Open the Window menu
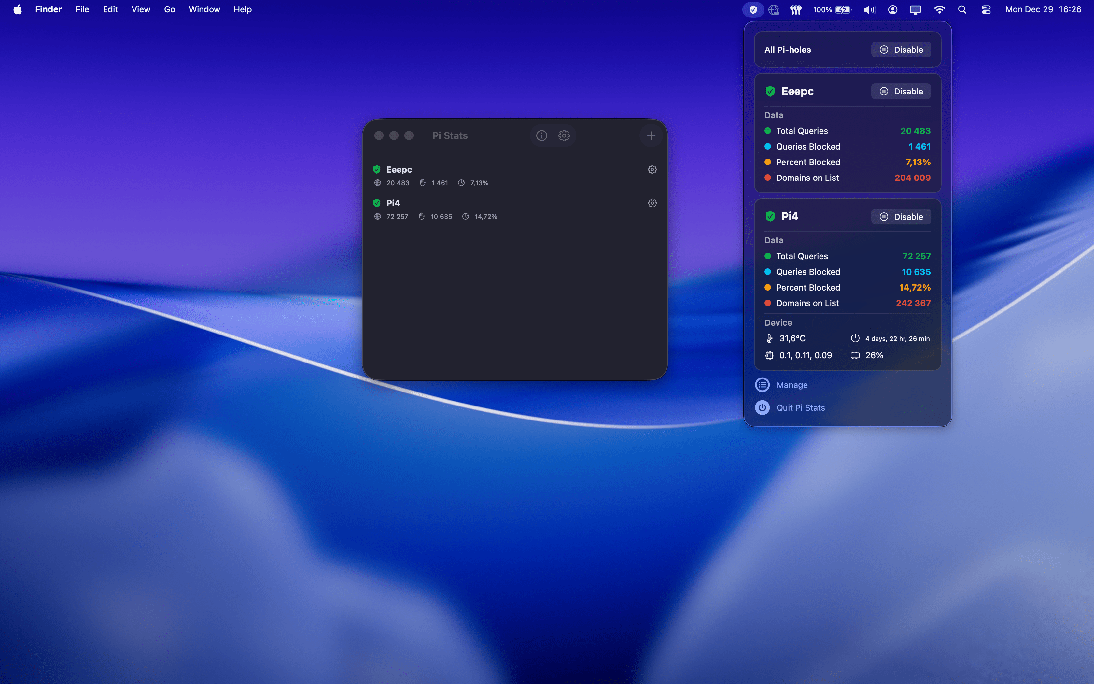1094x684 pixels. (x=204, y=9)
